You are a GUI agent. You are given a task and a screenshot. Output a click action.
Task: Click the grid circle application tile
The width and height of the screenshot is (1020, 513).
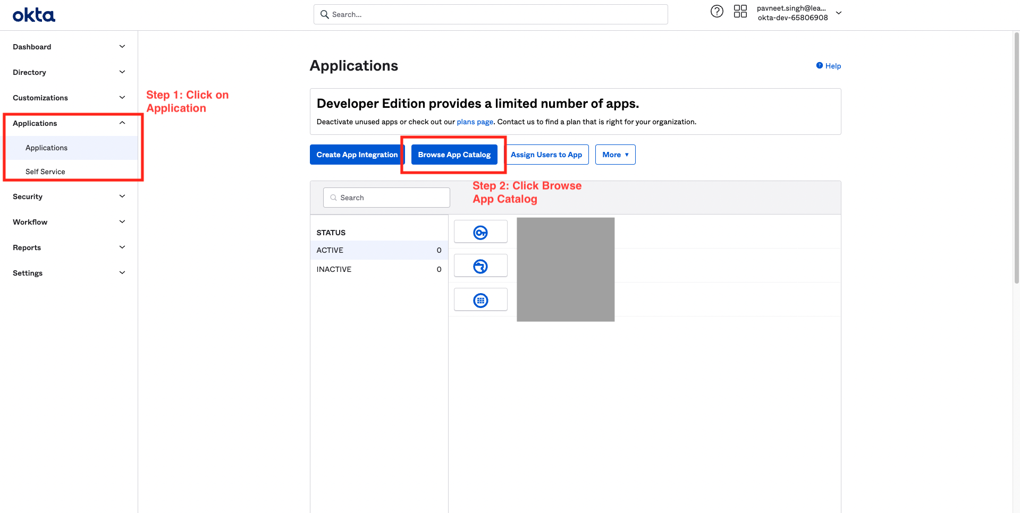pos(481,300)
